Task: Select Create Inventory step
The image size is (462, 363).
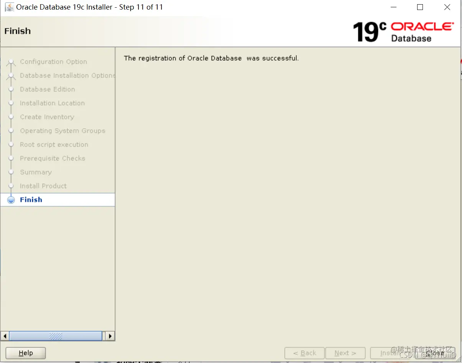Action: [47, 117]
